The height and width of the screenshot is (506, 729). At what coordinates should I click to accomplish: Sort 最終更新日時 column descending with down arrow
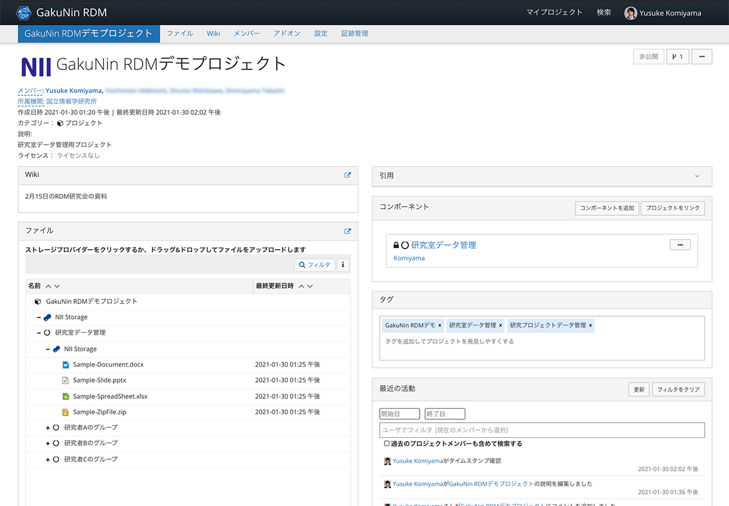(x=310, y=286)
